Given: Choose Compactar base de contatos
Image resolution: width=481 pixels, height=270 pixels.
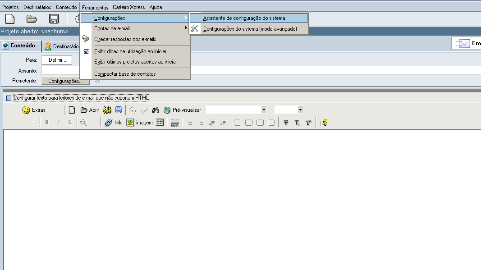Looking at the screenshot, I should coord(135,74).
